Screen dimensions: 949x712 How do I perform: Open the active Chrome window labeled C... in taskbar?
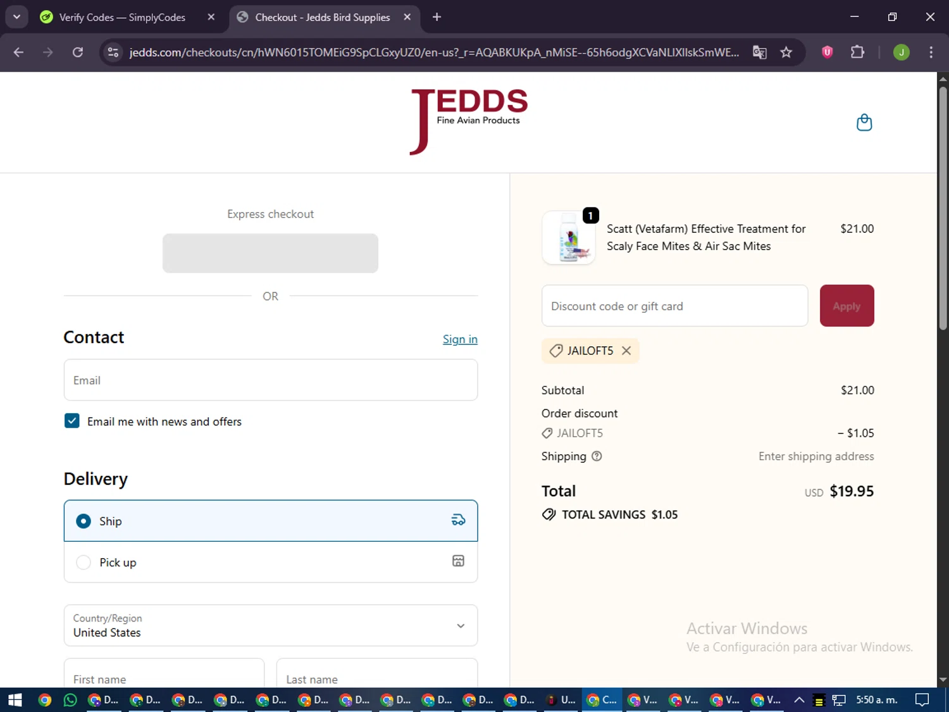(601, 700)
